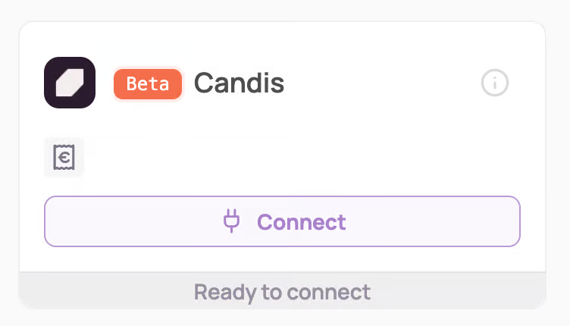Image resolution: width=570 pixels, height=326 pixels.
Task: Click the Candis name text
Action: (239, 83)
